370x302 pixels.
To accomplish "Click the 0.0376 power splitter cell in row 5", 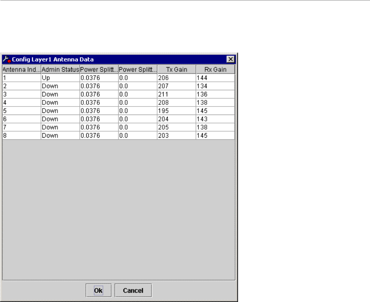I will point(99,111).
